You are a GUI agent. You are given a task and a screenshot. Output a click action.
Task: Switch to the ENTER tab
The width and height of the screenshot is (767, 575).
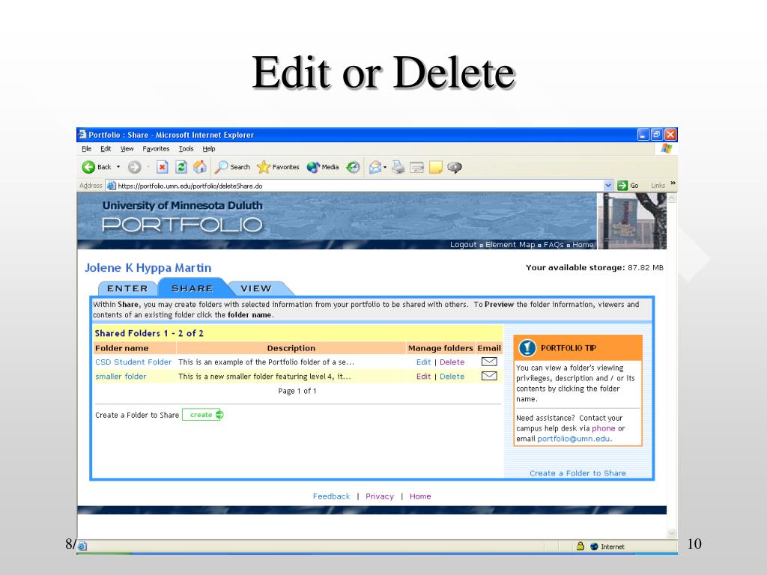[127, 288]
